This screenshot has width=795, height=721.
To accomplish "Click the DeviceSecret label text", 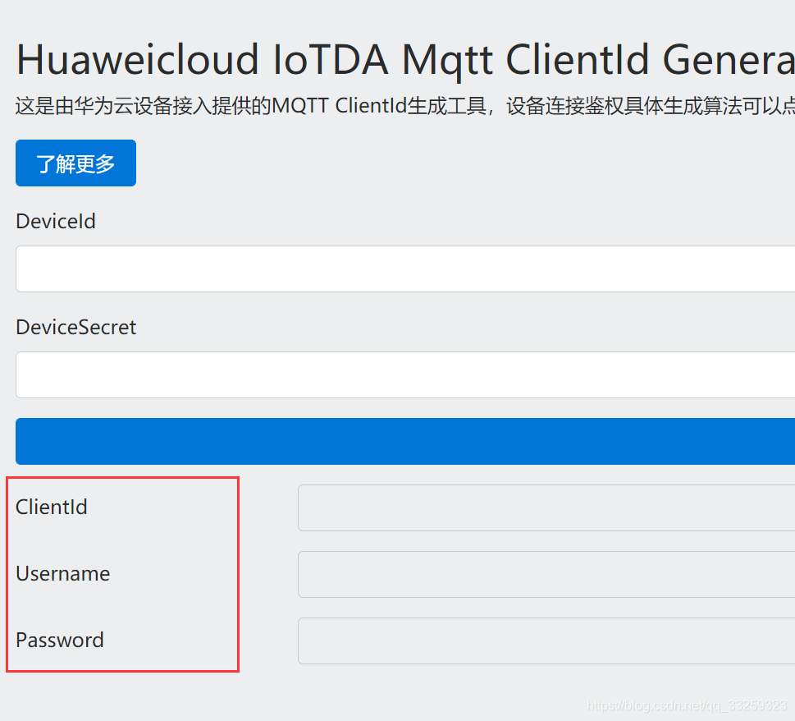I will [75, 327].
